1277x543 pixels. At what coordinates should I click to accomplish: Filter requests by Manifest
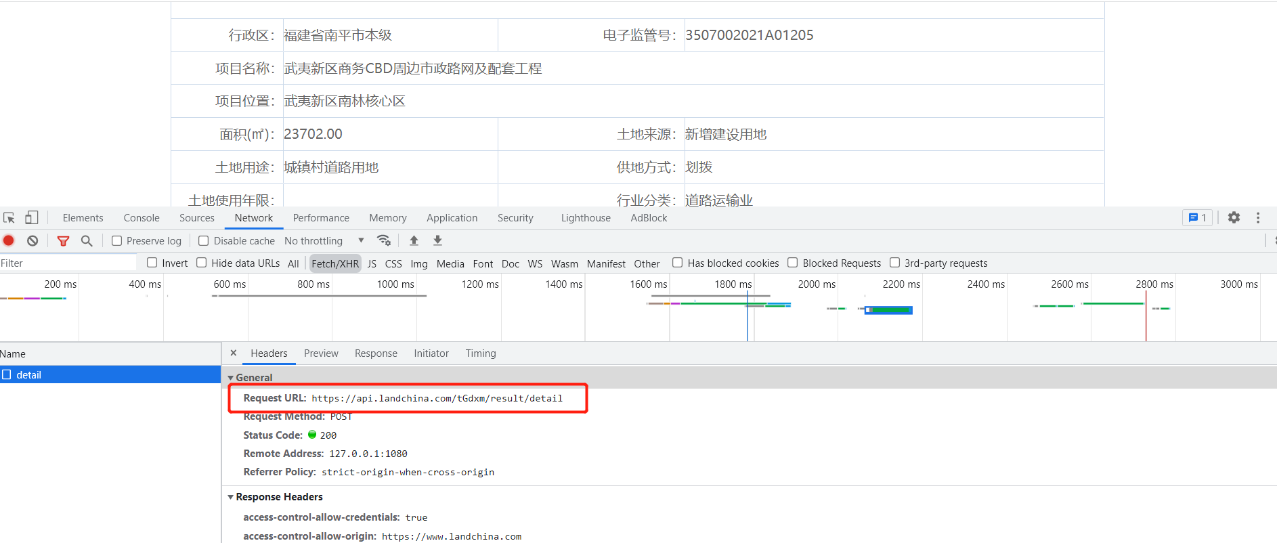point(606,263)
